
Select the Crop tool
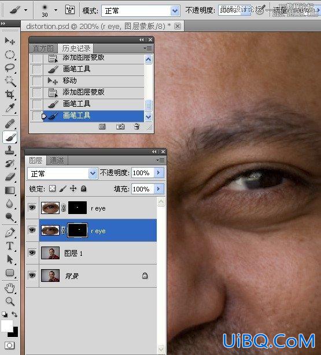[10, 94]
